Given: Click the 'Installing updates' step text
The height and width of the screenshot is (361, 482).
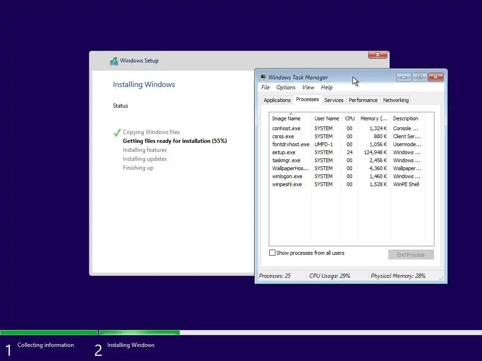Looking at the screenshot, I should (x=145, y=159).
